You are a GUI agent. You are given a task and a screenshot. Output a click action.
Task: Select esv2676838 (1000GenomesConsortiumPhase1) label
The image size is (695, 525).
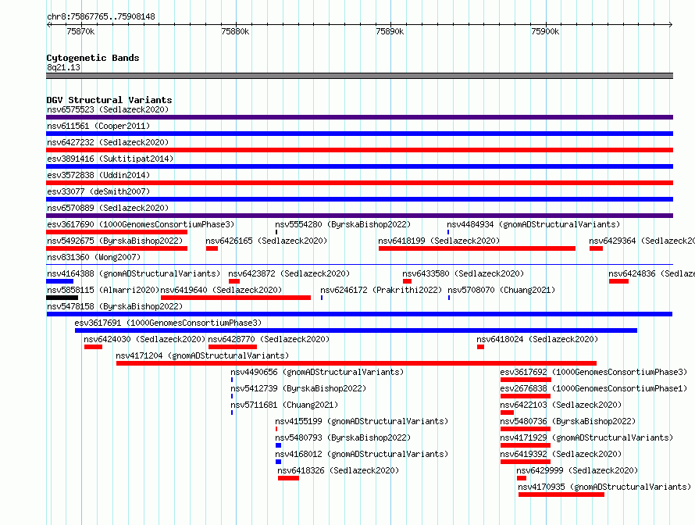pos(593,388)
